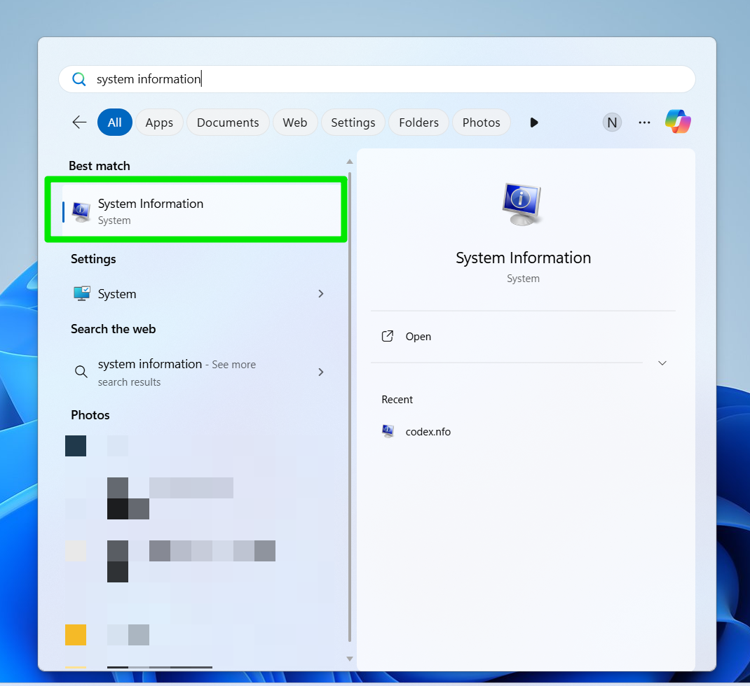Go back using the left arrow
Screen dimensions: 750x686
[x=79, y=122]
